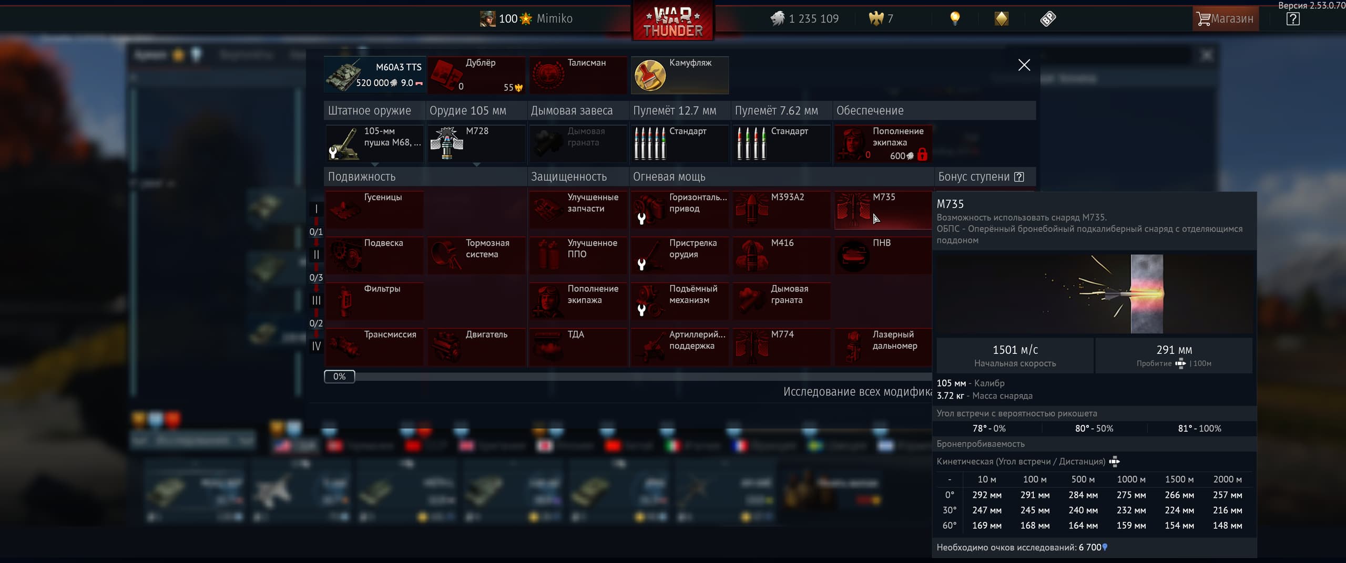1346x563 pixels.
Task: Select the M393A2 shell modification
Action: tap(781, 210)
